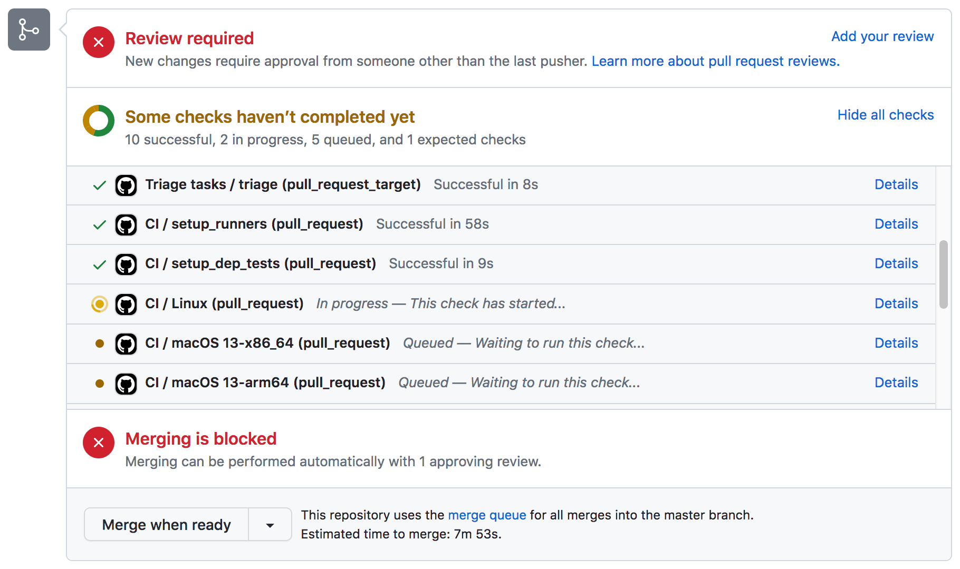The width and height of the screenshot is (960, 569).
Task: Click the multicolor checks progress ring
Action: point(98,121)
